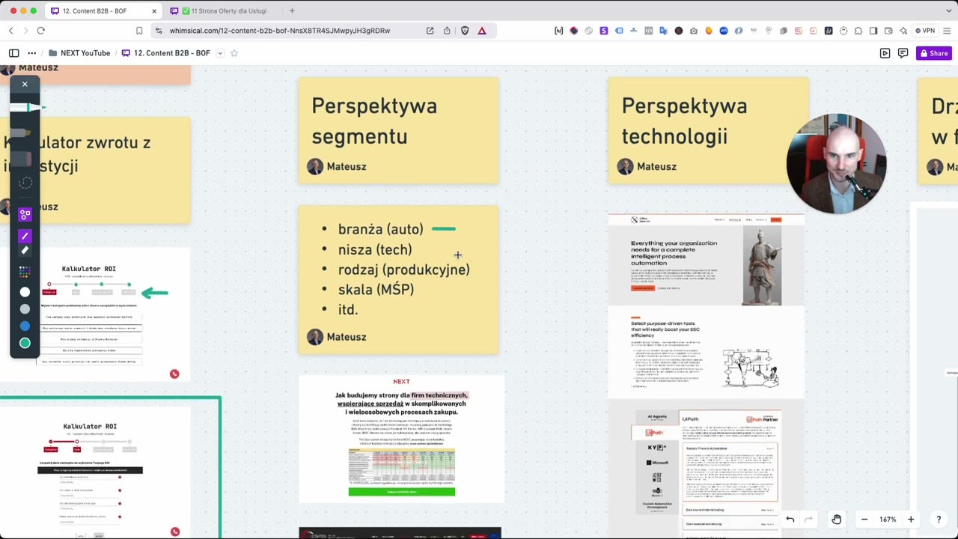Image resolution: width=958 pixels, height=539 pixels.
Task: Select the highlighter tool
Action: pos(22,134)
